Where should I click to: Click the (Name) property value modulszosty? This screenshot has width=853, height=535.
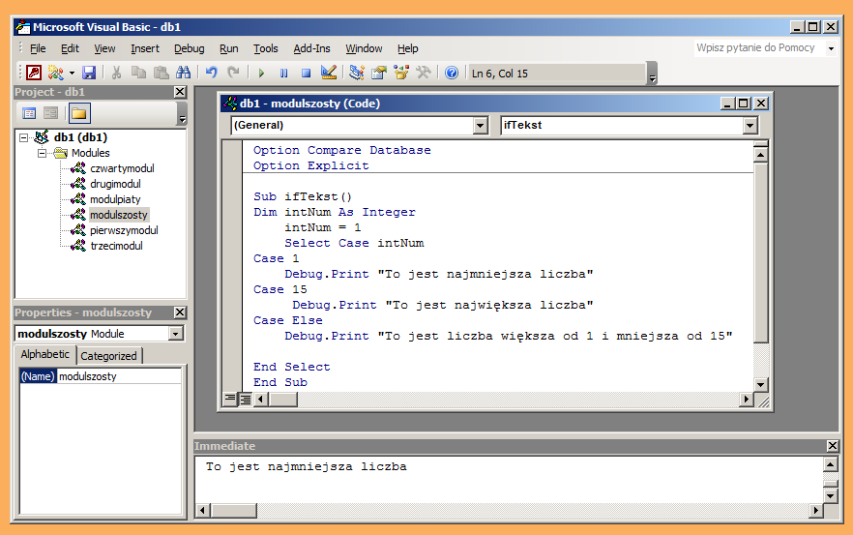click(119, 376)
